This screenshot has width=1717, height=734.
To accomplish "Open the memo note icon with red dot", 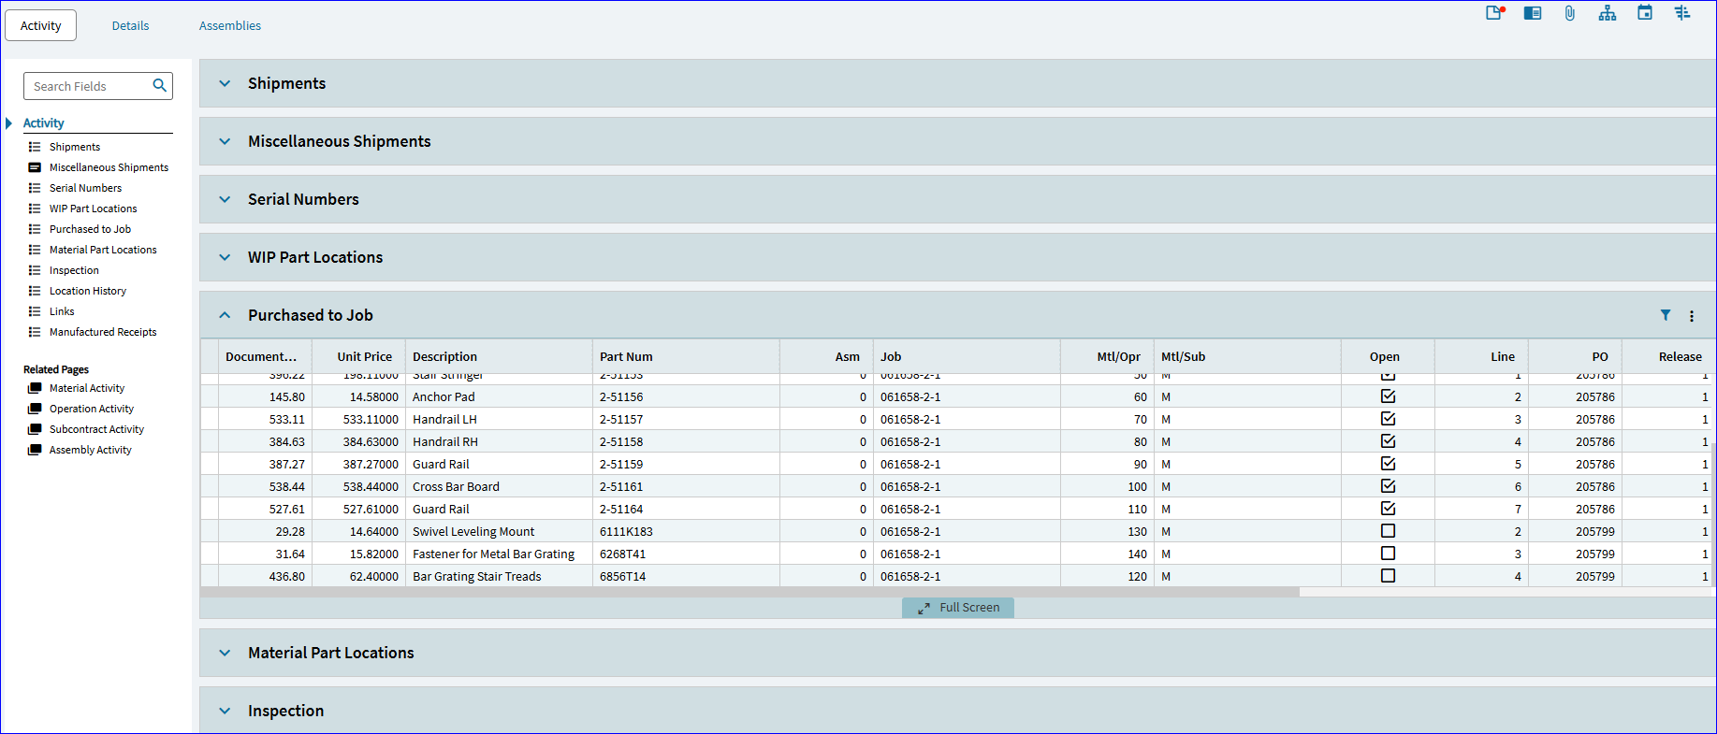I will click(x=1495, y=13).
